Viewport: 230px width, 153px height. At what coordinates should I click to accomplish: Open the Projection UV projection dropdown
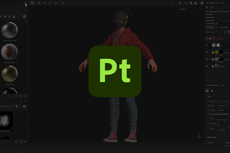point(223,101)
